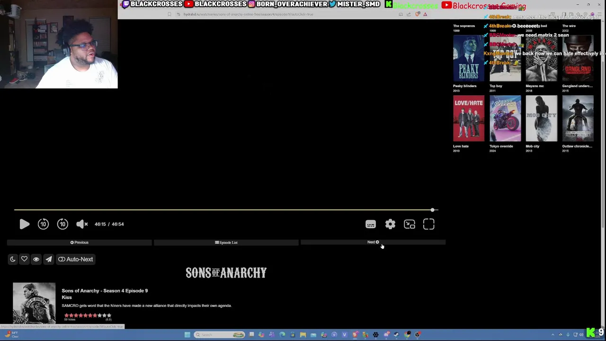Click the Sons of Anarchy logo
606x341 pixels.
coord(226,273)
